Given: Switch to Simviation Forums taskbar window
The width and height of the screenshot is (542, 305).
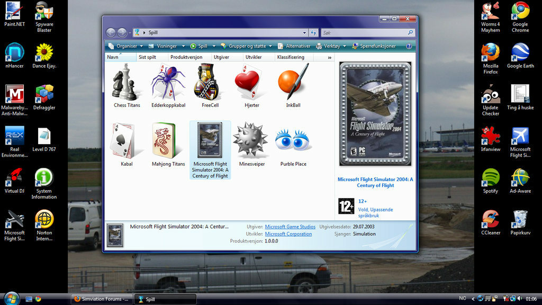Looking at the screenshot, I should pos(102,299).
